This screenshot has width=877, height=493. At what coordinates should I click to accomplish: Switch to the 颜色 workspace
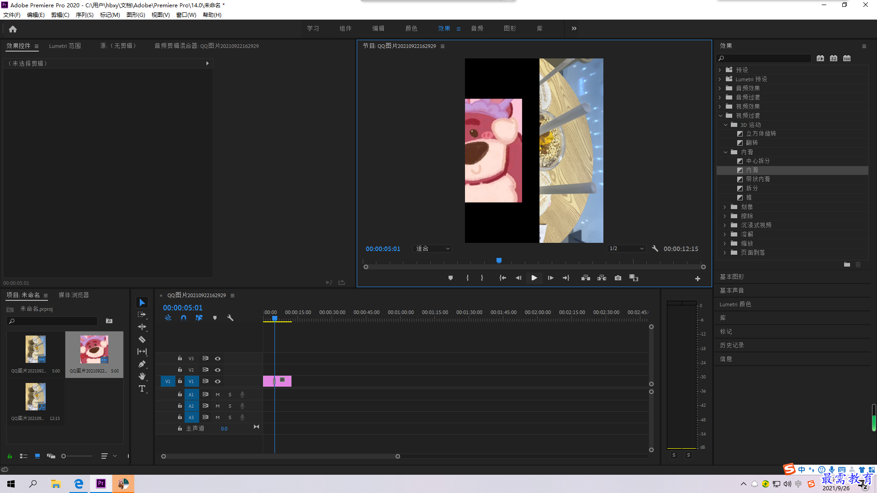pos(411,28)
